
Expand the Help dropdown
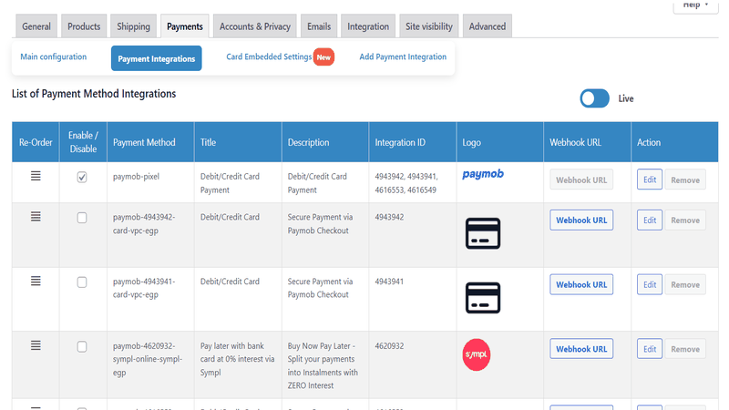[x=696, y=5]
